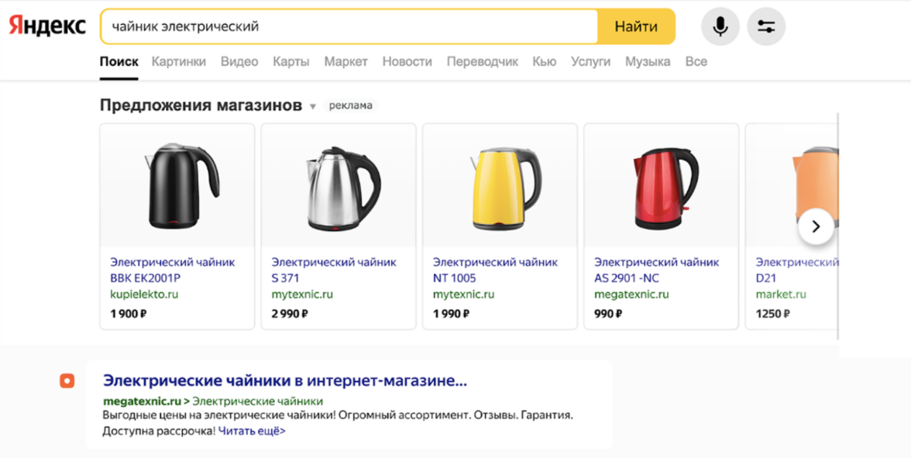The height and width of the screenshot is (458, 911).
Task: Visit the kupielekto.ru shop link
Action: [x=144, y=294]
